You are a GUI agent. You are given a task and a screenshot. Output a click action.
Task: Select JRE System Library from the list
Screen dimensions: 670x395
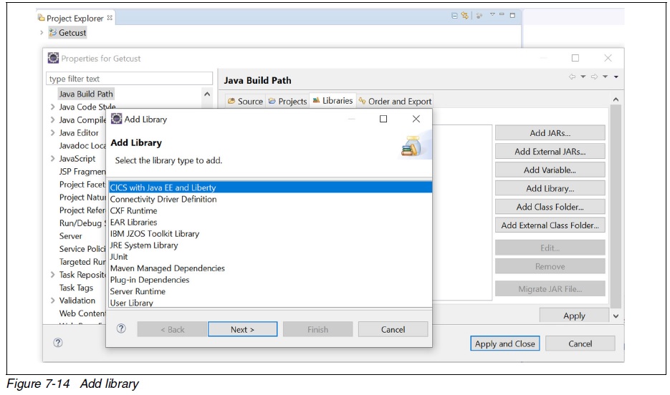143,245
